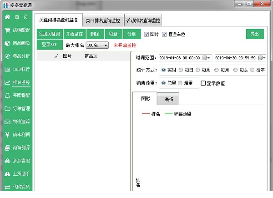This screenshot has height=198, width=273.
Task: Select the 每年 statistics option
Action: click(252, 70)
